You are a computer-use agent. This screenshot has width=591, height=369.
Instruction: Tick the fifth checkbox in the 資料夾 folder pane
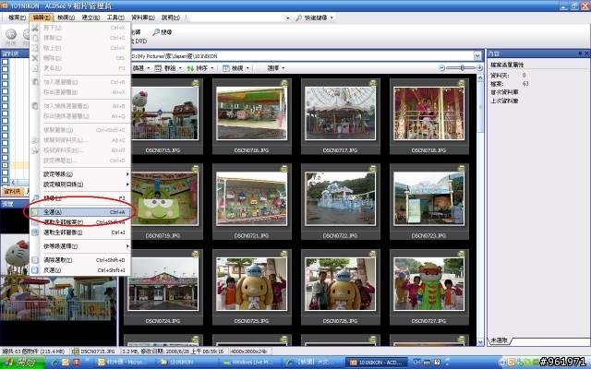(5, 91)
